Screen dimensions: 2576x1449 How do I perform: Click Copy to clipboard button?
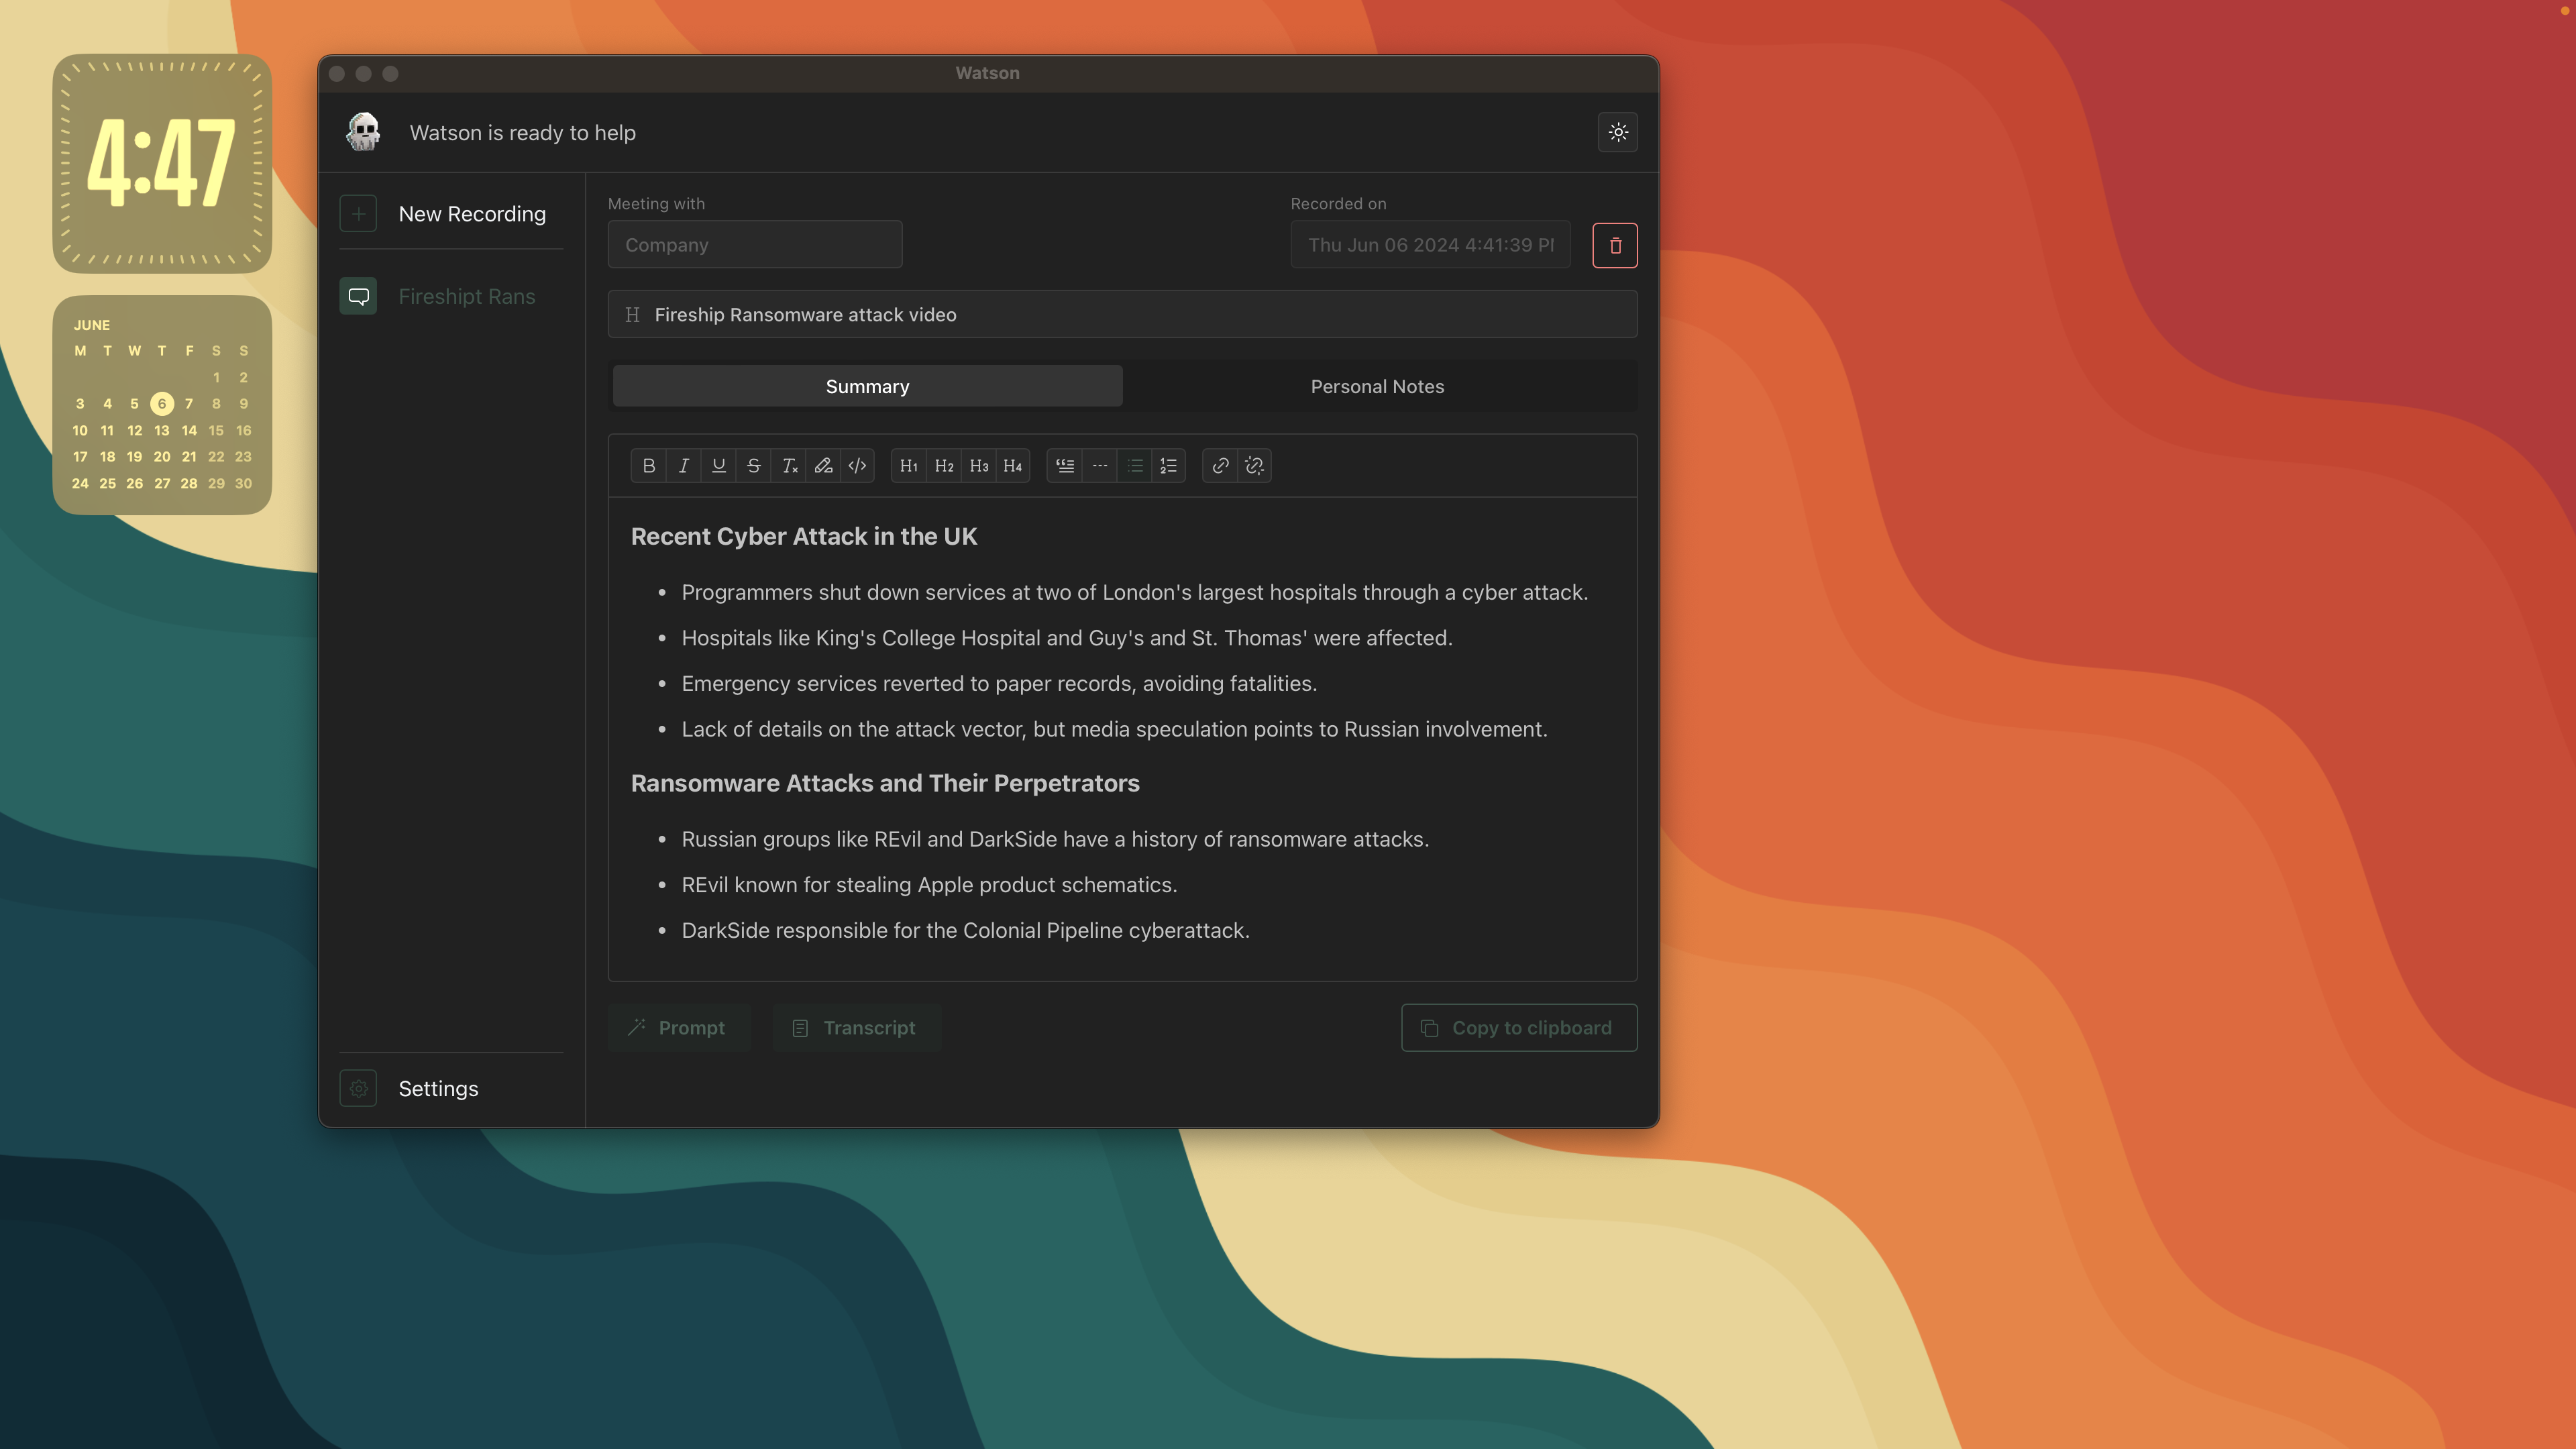[x=1518, y=1028]
